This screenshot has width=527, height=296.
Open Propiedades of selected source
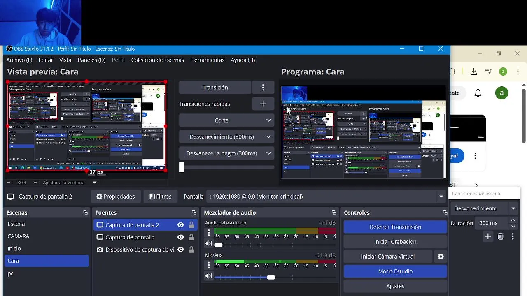click(116, 197)
